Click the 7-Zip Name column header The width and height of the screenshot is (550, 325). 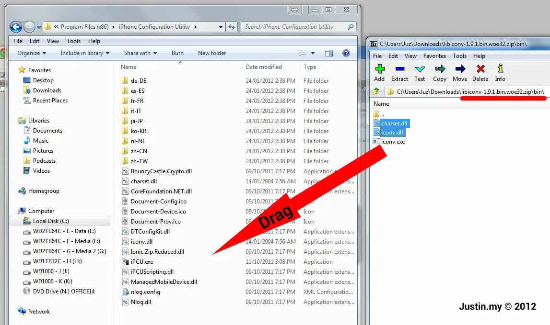381,104
